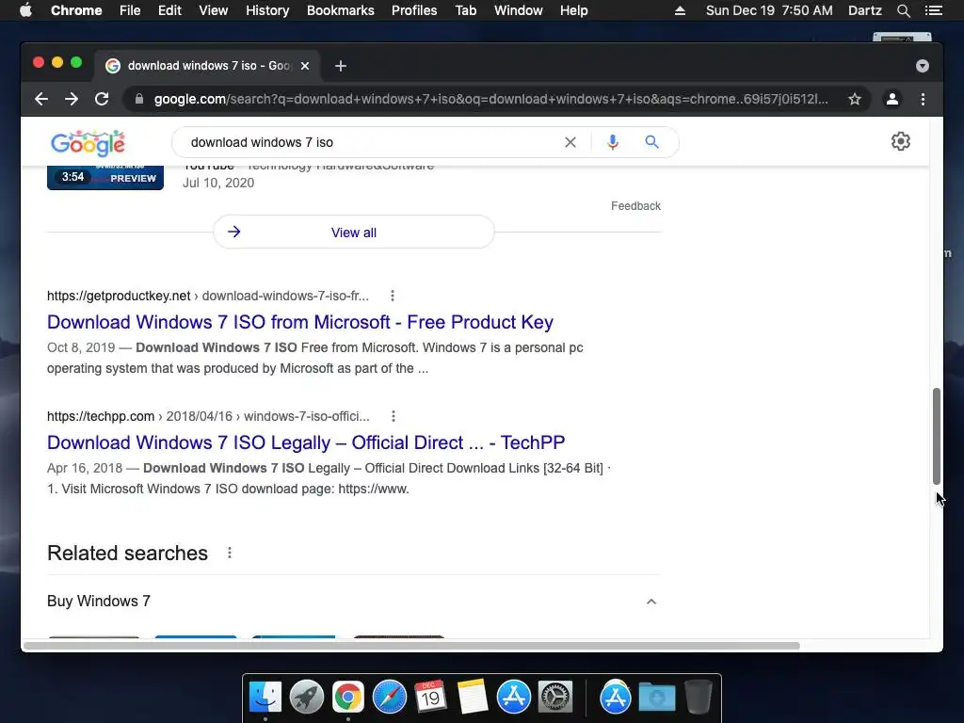Open the Window menu

[519, 10]
